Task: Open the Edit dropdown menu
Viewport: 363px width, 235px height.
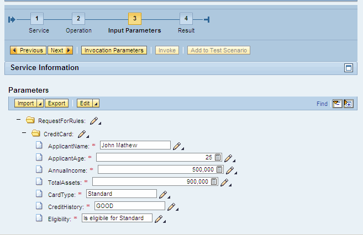Action: 96,103
